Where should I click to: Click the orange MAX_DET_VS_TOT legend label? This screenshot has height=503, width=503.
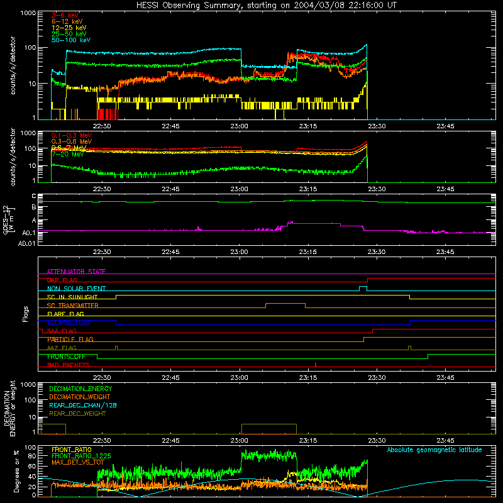coord(78,463)
